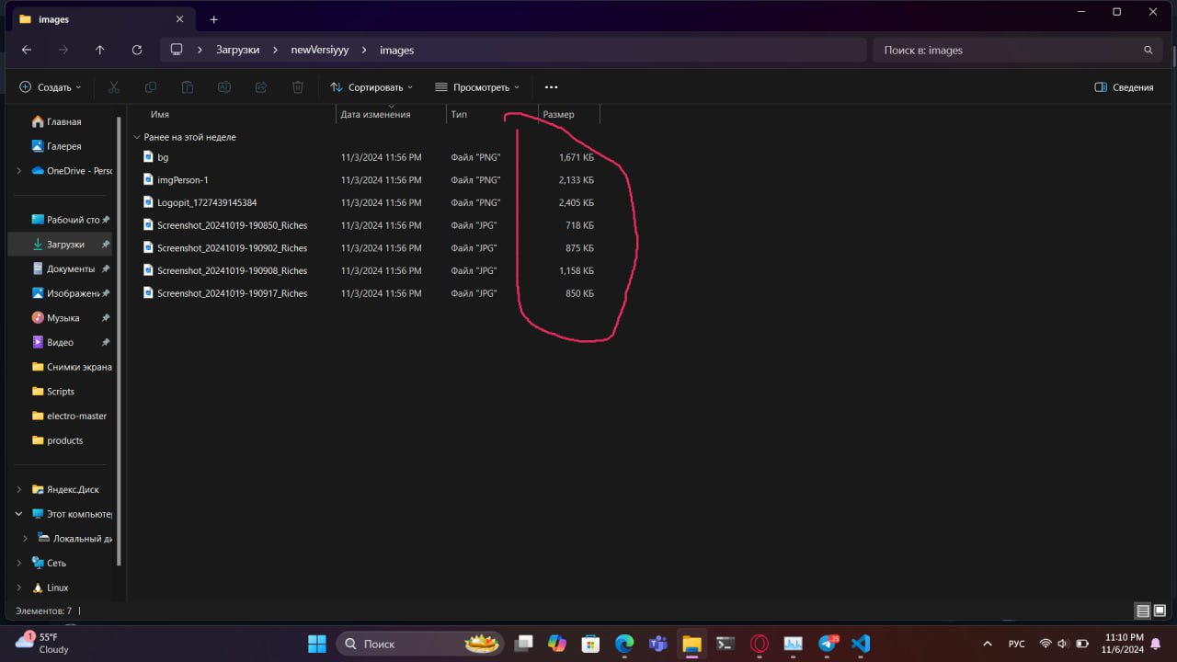Refresh the current folder view
The height and width of the screenshot is (662, 1177).
pos(137,50)
